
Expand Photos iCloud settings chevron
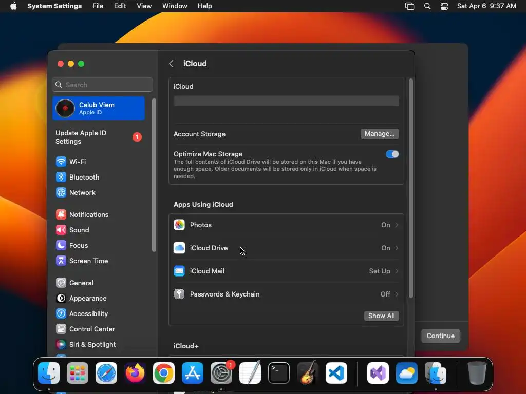pos(397,225)
